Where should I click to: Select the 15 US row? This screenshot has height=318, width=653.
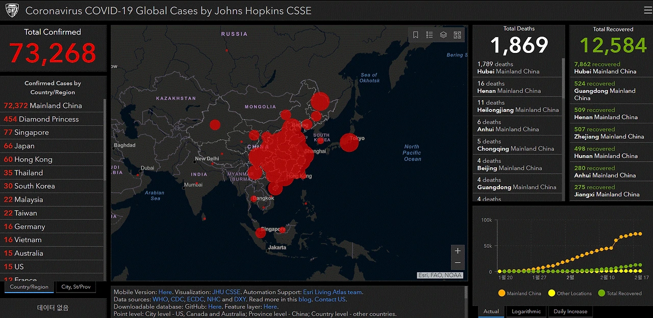point(52,267)
